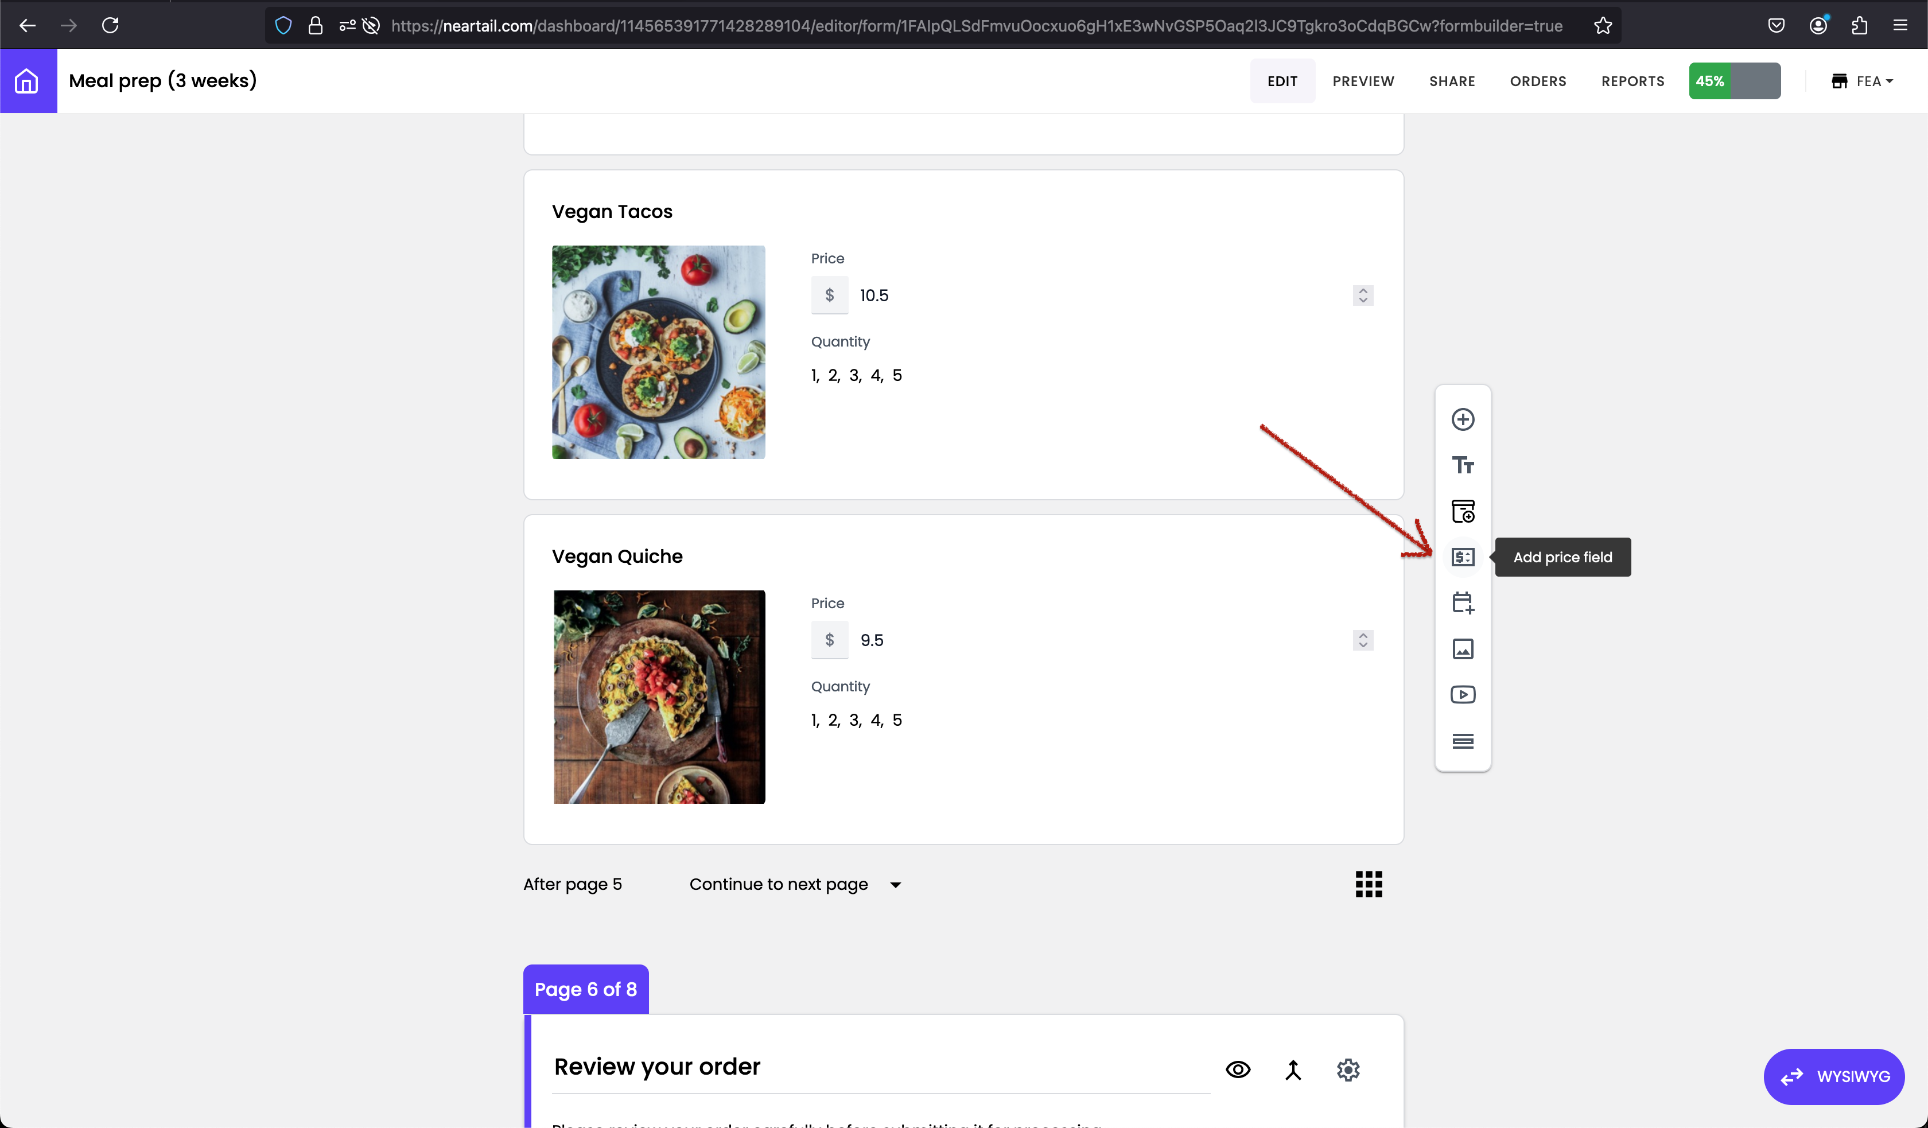Click the 45% progress bar
Screen dimensions: 1928x1128
click(1733, 81)
